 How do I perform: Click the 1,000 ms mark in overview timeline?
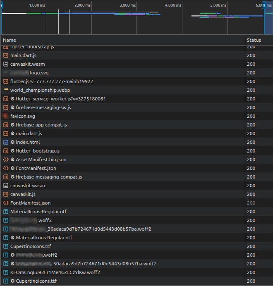[37, 5]
